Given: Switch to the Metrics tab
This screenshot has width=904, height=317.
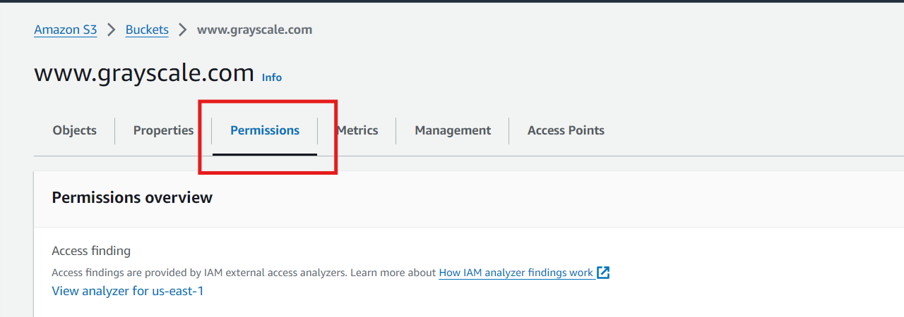Looking at the screenshot, I should pos(357,130).
